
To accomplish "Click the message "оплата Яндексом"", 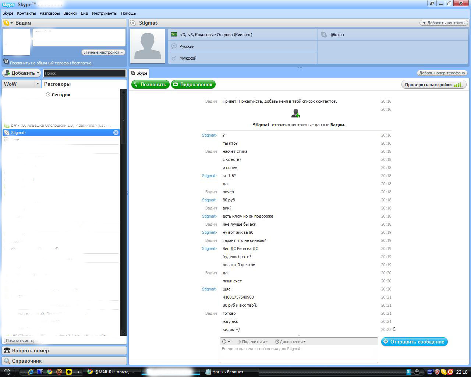I will click(x=239, y=265).
